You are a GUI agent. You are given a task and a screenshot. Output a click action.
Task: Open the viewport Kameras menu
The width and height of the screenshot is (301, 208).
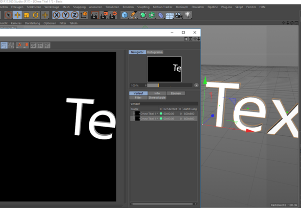click(x=16, y=23)
